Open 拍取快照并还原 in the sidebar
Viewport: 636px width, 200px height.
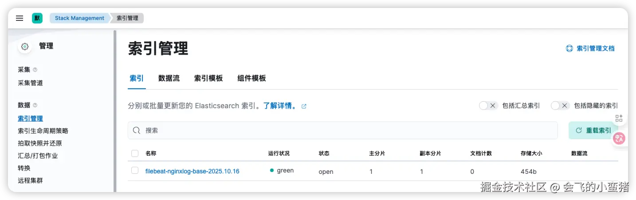(x=40, y=143)
